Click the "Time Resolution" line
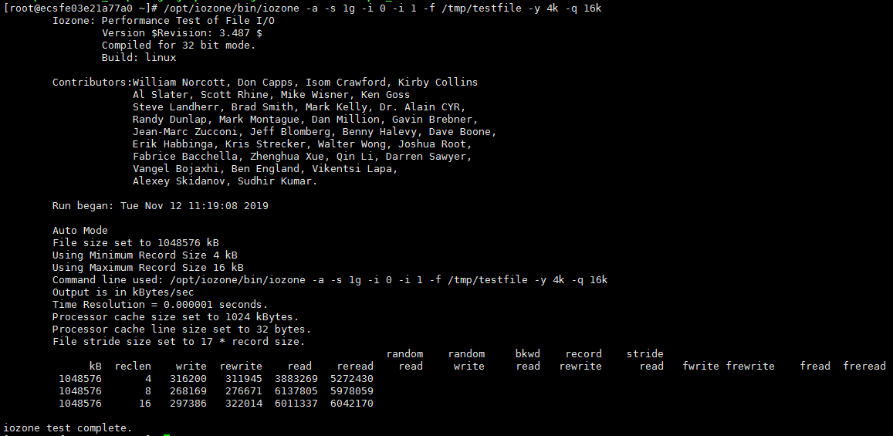 160,305
